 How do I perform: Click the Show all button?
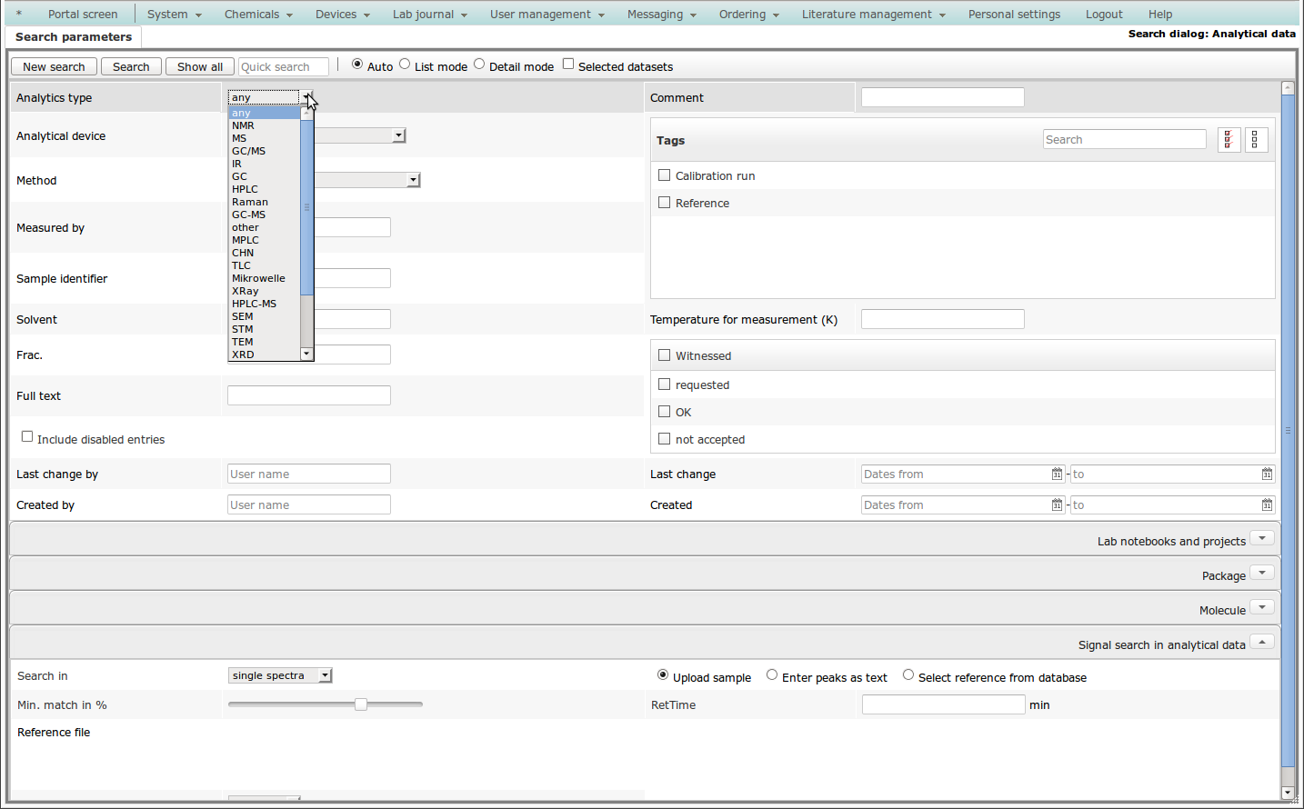pyautogui.click(x=199, y=67)
